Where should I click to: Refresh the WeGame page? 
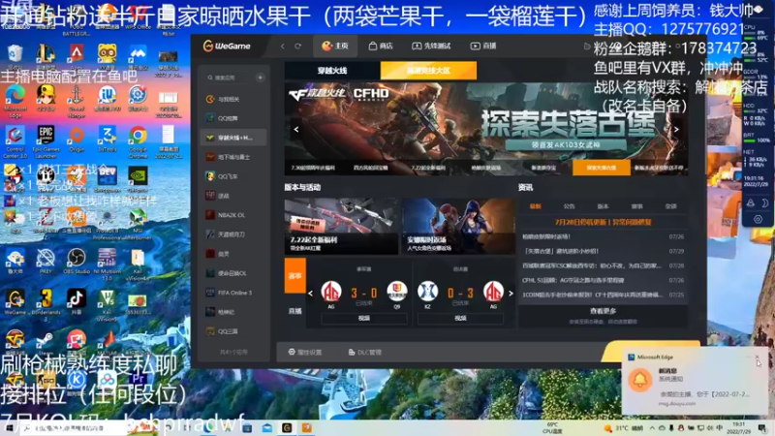298,46
